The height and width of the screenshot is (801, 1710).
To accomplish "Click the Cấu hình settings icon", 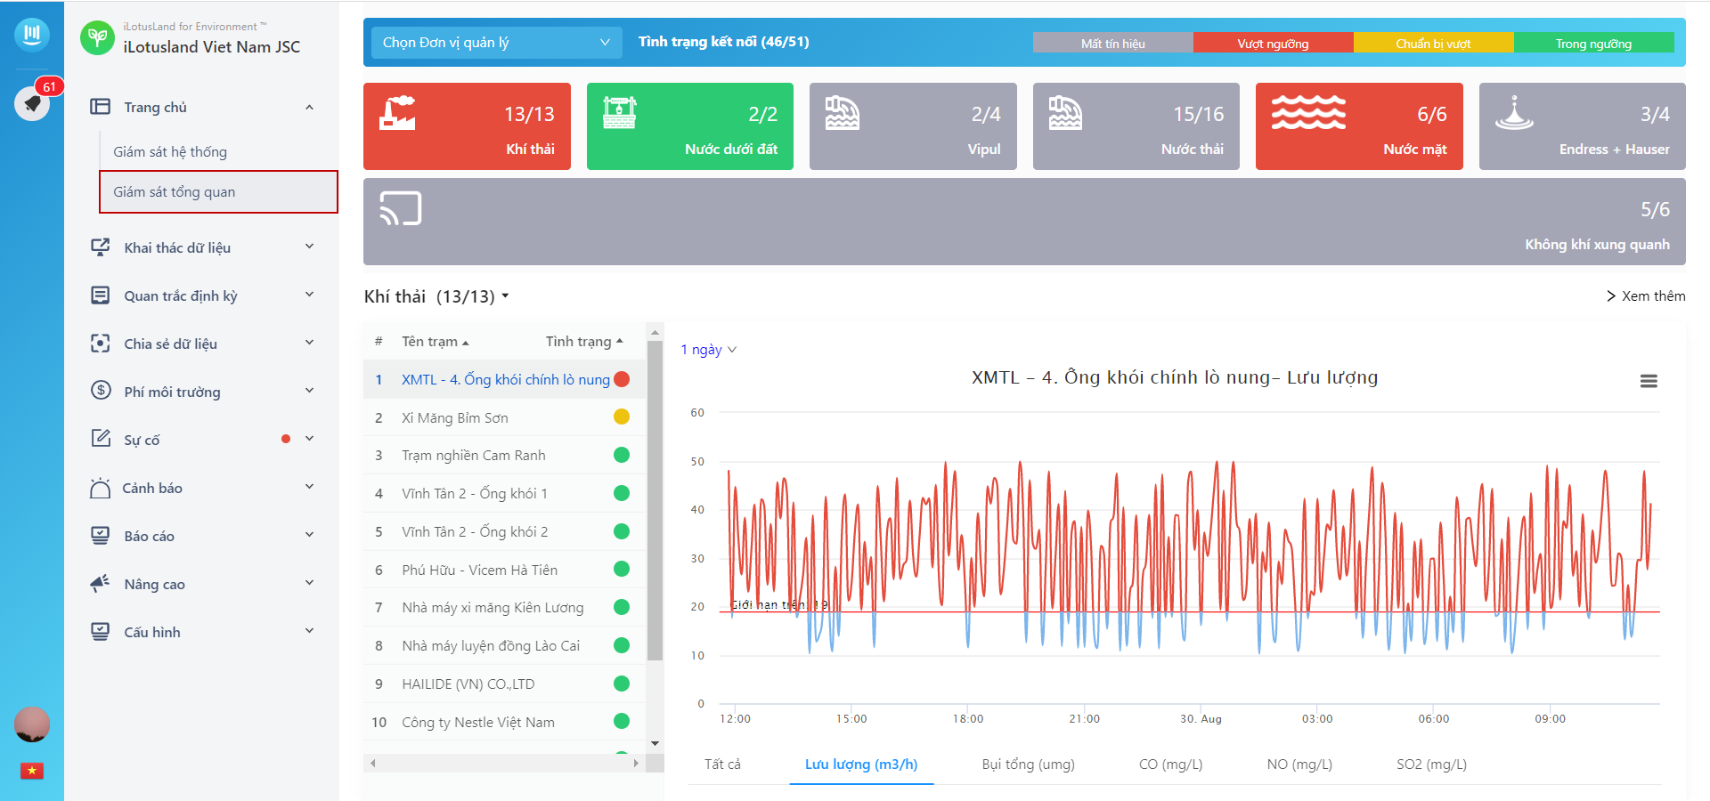I will tap(101, 632).
